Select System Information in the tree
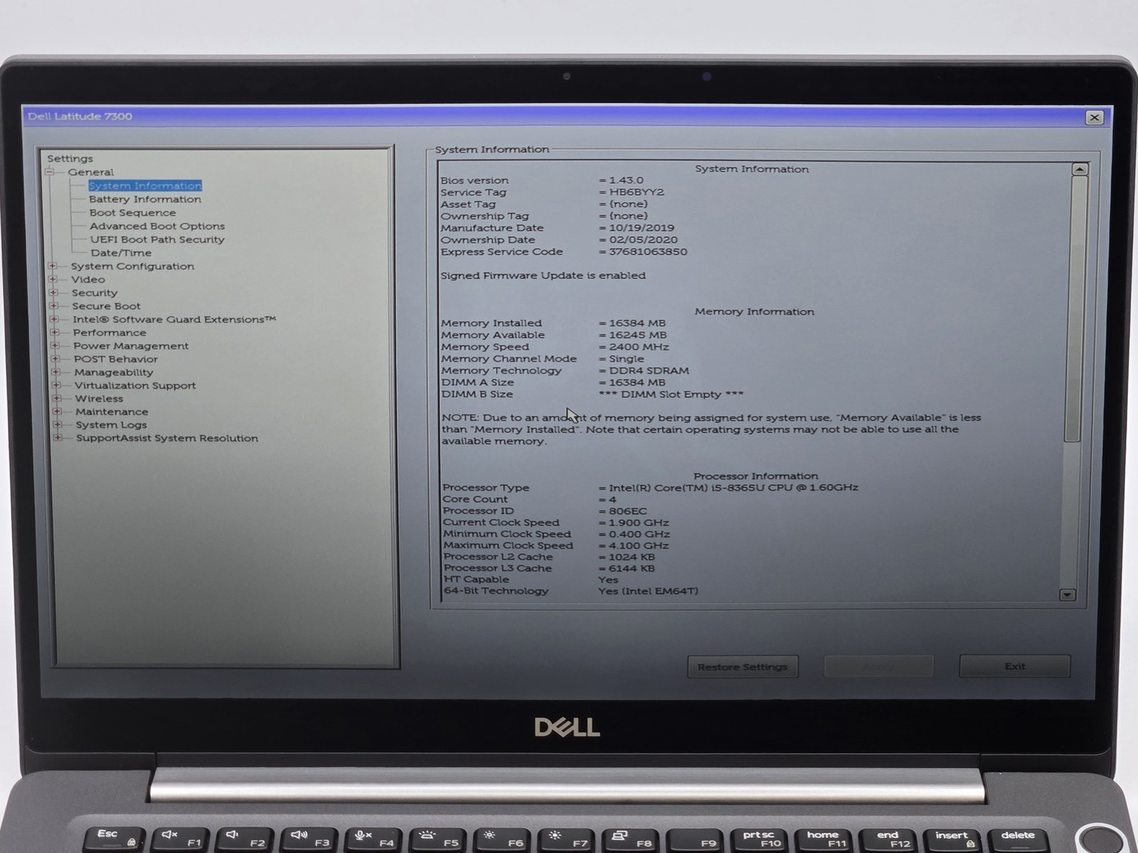Image resolution: width=1138 pixels, height=853 pixels. 145,186
